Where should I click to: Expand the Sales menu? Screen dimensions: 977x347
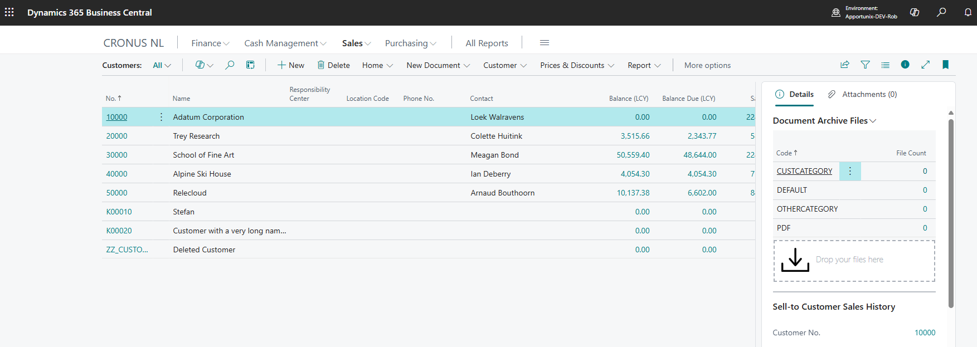tap(356, 43)
